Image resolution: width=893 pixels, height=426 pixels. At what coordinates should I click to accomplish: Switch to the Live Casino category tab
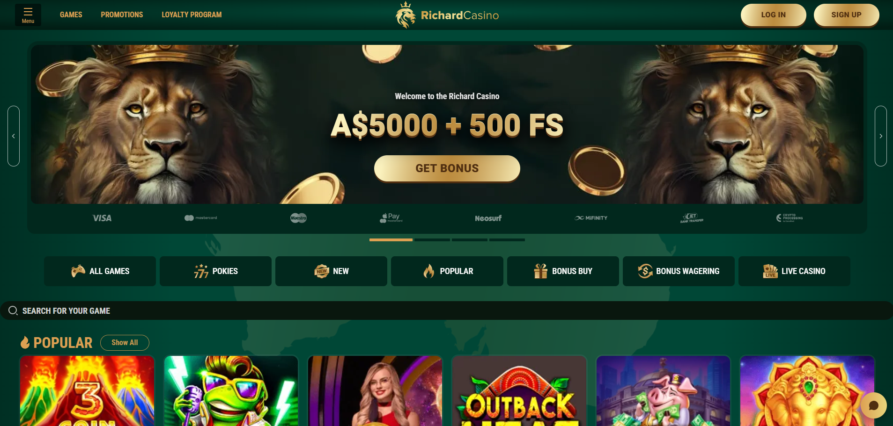tap(794, 271)
